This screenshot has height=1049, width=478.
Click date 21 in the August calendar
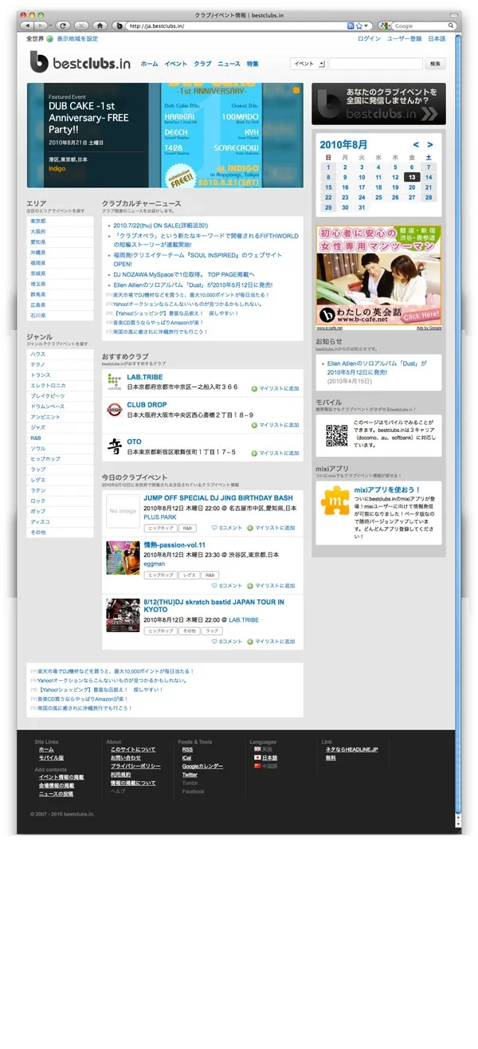click(429, 187)
